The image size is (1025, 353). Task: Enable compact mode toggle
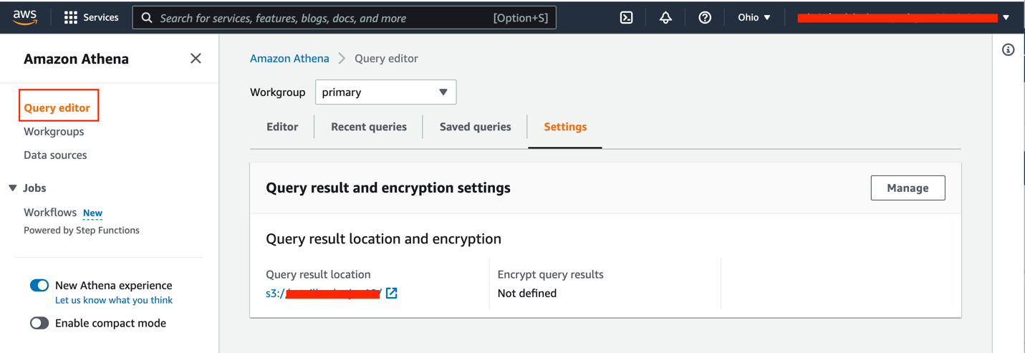click(39, 323)
